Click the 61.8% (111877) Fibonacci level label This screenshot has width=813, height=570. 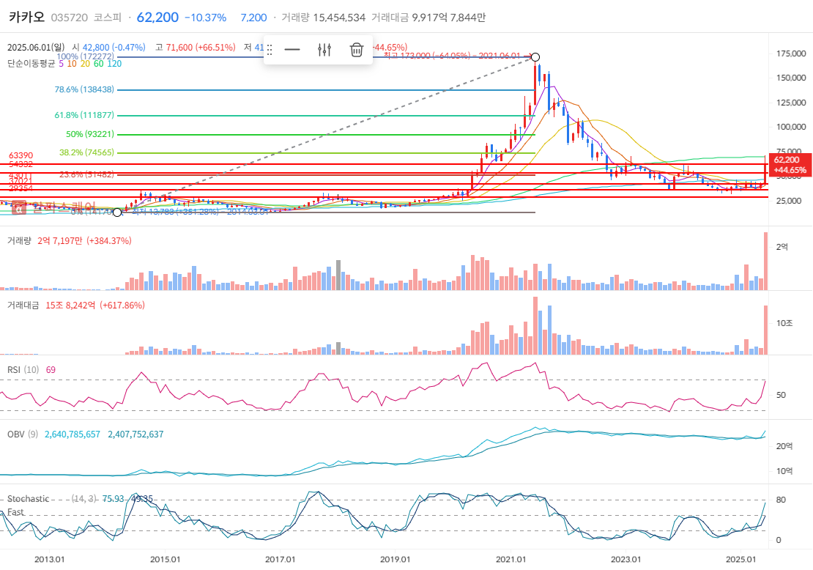tap(84, 115)
